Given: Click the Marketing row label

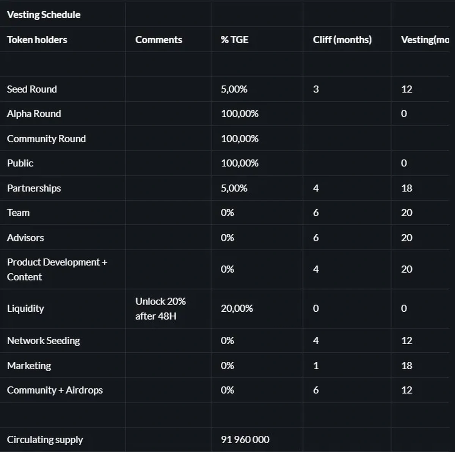Looking at the screenshot, I should tap(29, 366).
